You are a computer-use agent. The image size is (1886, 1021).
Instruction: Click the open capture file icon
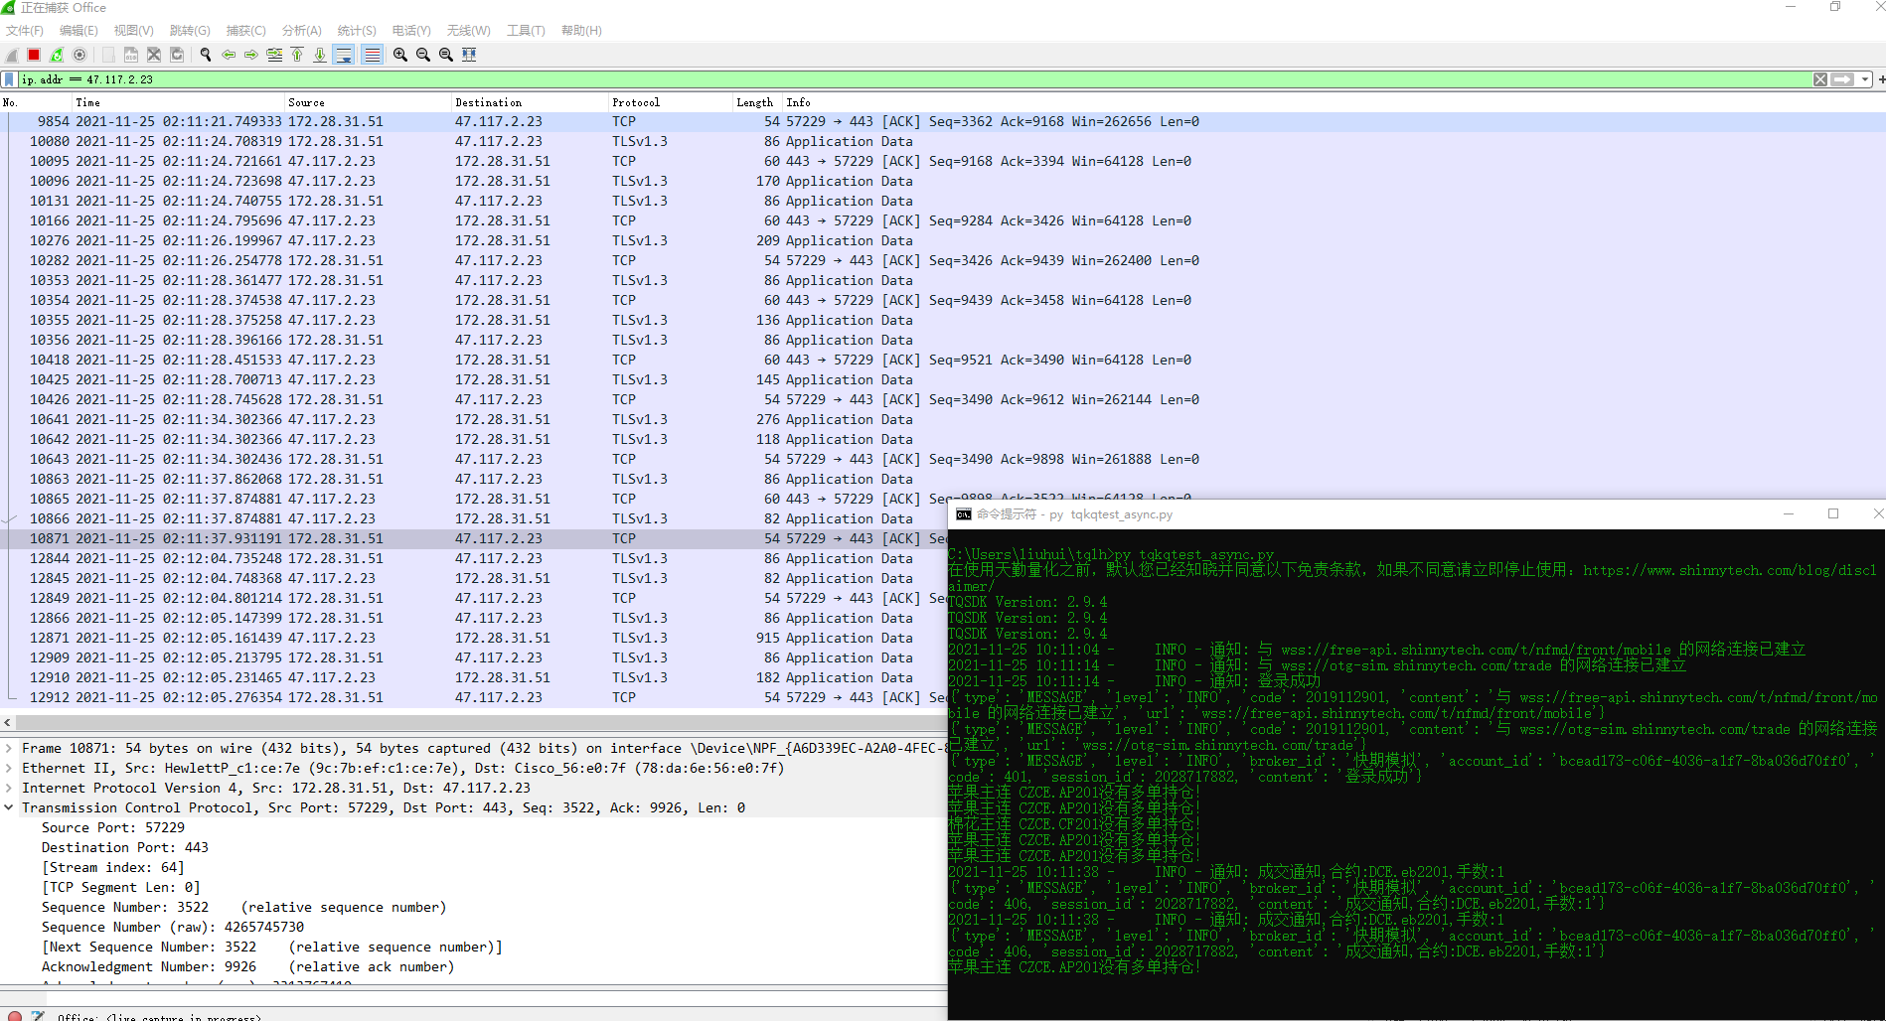108,55
